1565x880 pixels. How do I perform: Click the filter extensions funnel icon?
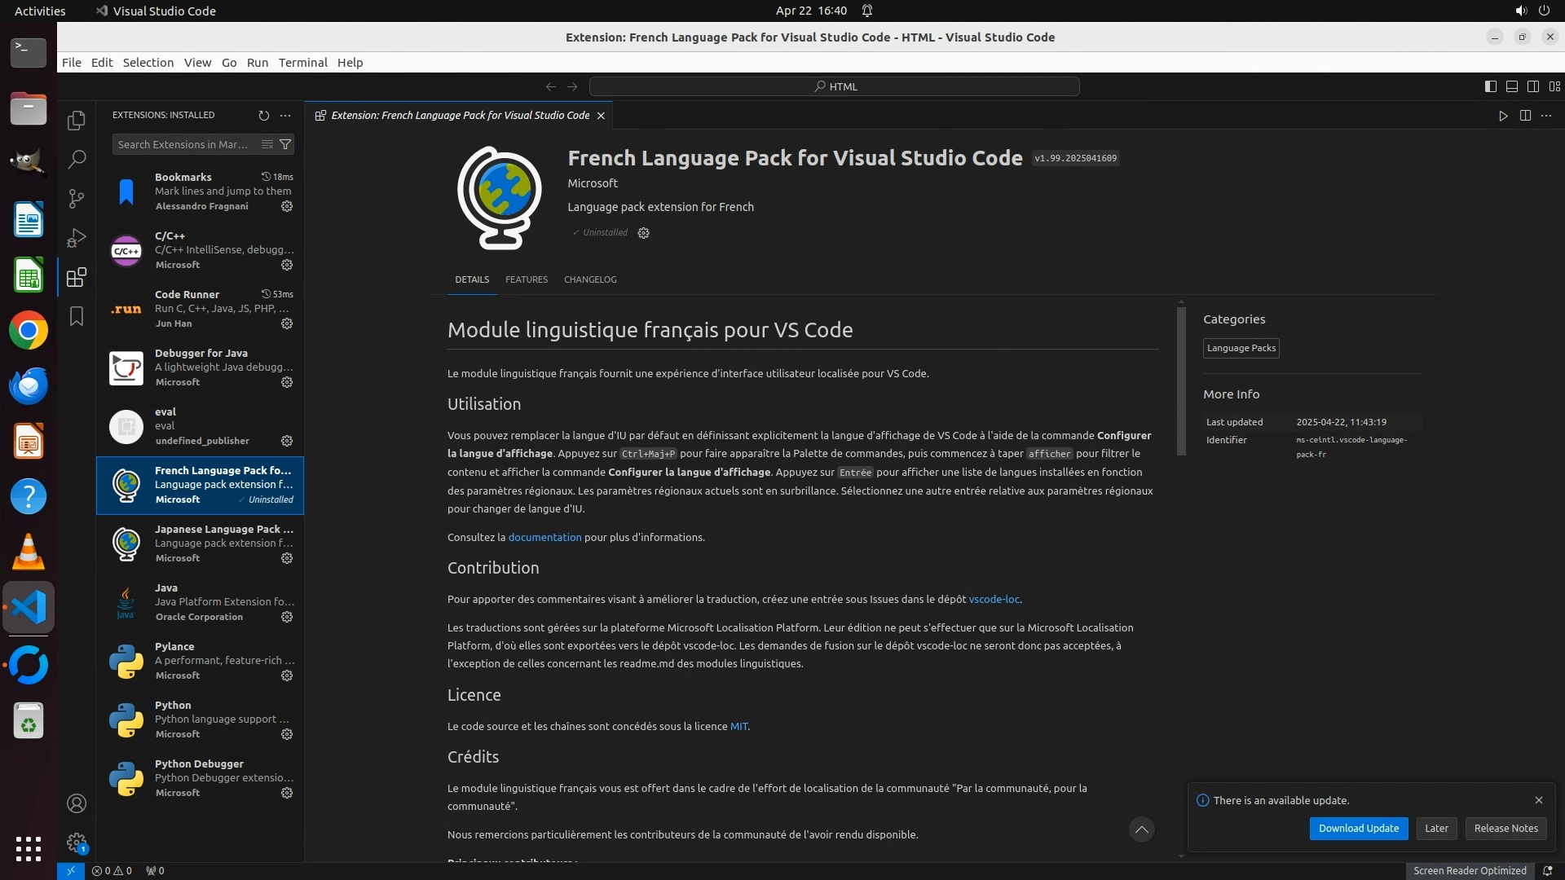[x=285, y=144]
